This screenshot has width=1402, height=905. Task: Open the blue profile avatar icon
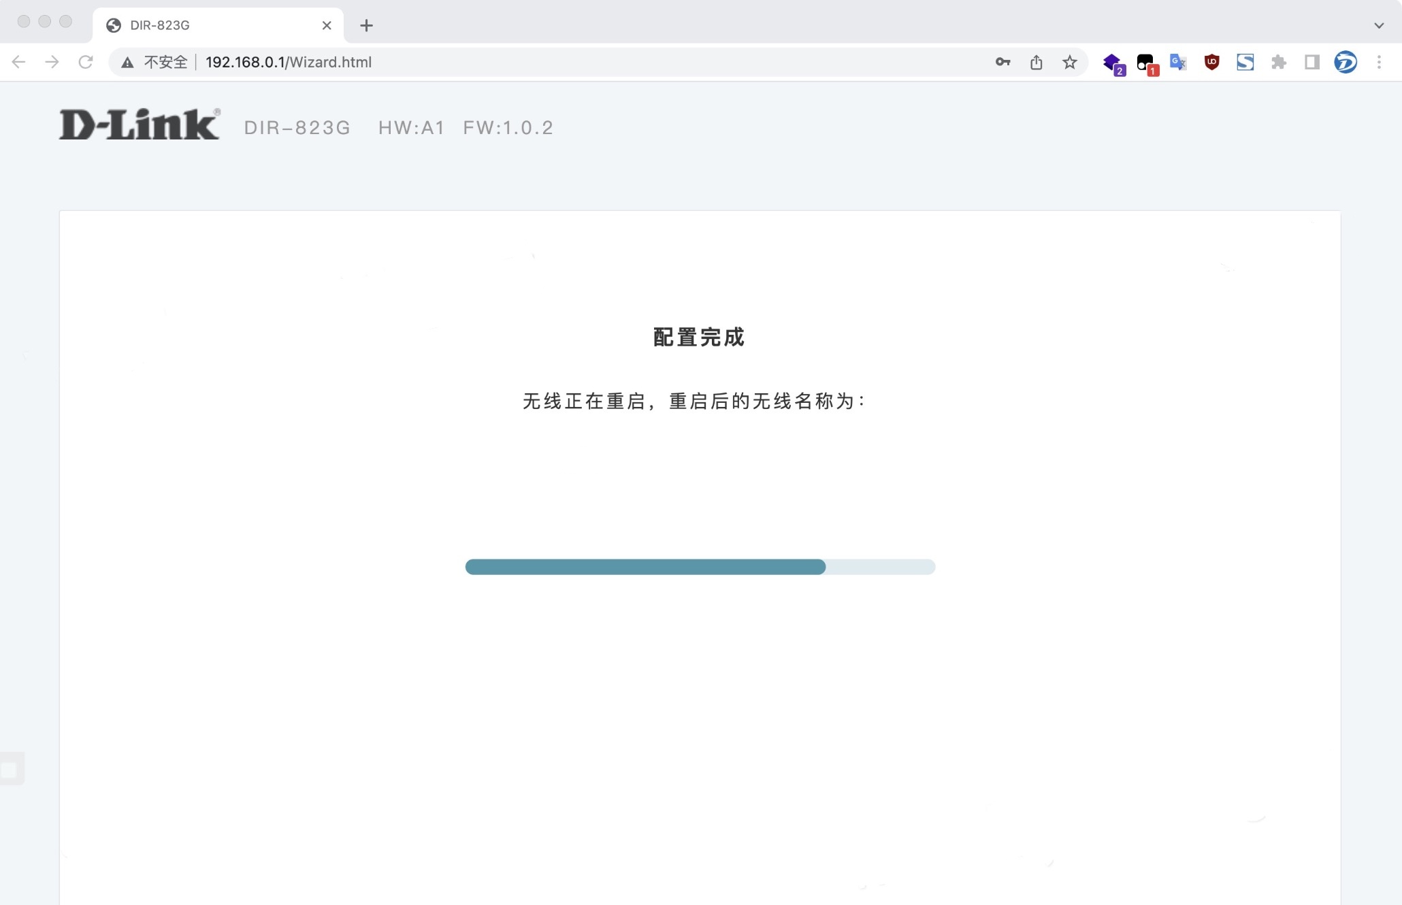(1346, 62)
